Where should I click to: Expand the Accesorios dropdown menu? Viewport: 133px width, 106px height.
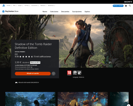(x=35, y=6)
